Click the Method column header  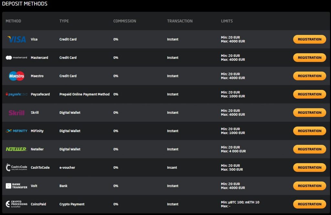(13, 21)
